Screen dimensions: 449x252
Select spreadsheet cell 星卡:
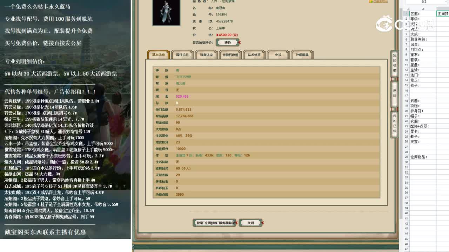tap(423, 131)
